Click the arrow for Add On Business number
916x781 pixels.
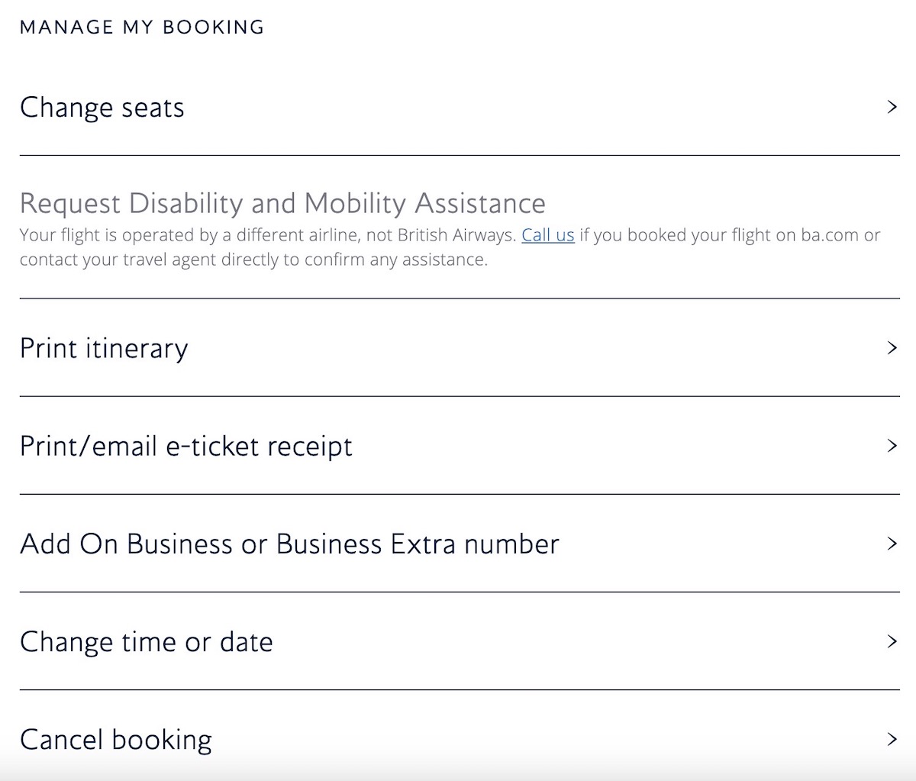[892, 544]
